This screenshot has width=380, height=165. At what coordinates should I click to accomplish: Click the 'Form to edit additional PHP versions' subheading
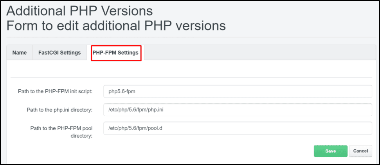pyautogui.click(x=116, y=26)
